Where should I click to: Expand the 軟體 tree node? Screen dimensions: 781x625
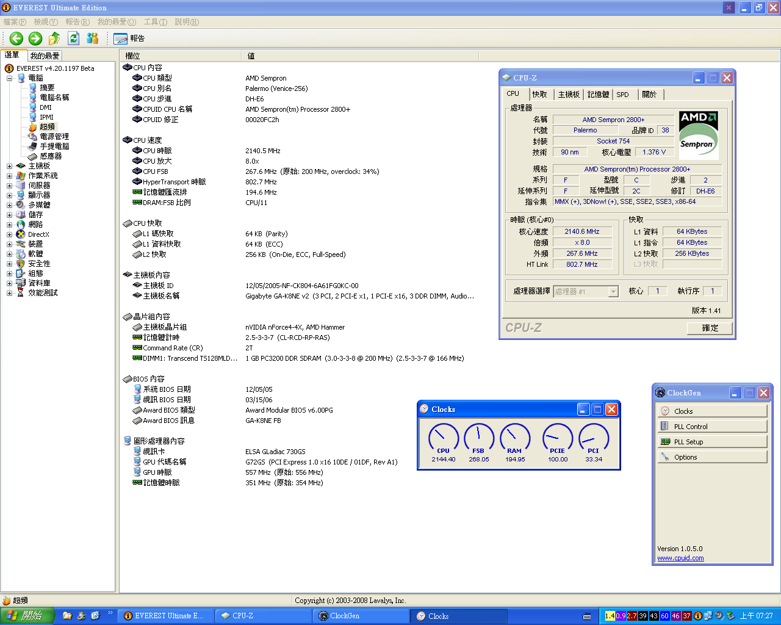(9, 254)
